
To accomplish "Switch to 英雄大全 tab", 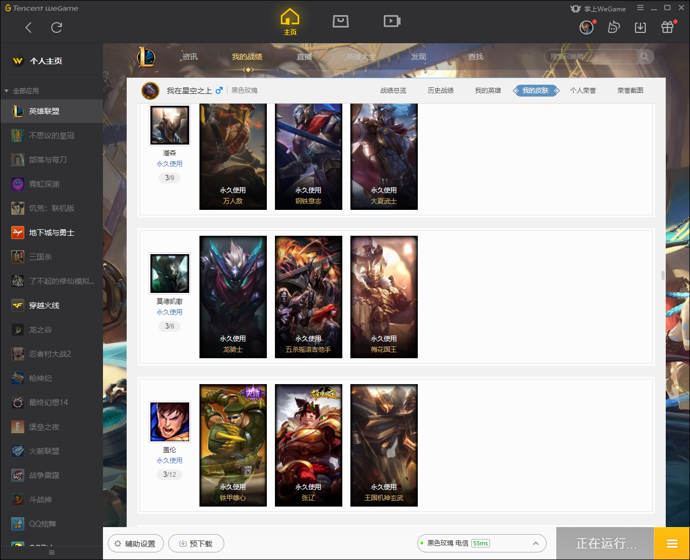I will click(361, 57).
